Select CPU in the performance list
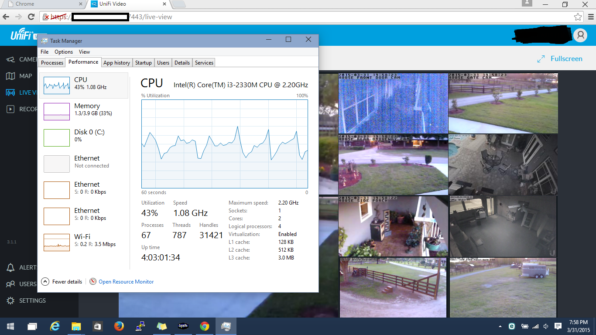Viewport: 596px width, 335px height. pyautogui.click(x=84, y=85)
